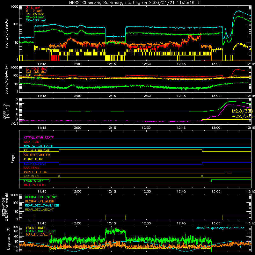Click the 12:00 tick under MeV panel
Image resolution: width=255 pixels, height=255 pixels.
(76, 96)
